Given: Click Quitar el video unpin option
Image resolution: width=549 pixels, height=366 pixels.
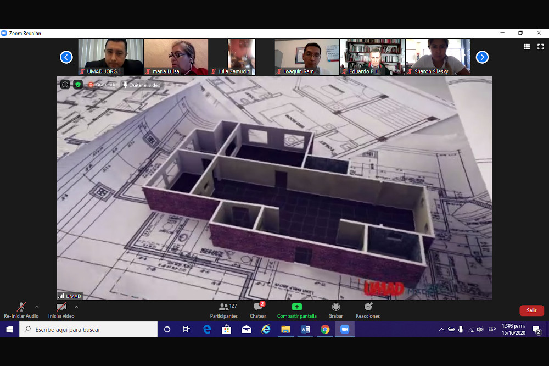Looking at the screenshot, I should point(142,85).
